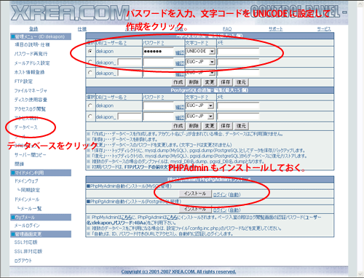Click the PostgreSQL 保存 (save) button
This screenshot has height=278, width=364.
click(225, 126)
